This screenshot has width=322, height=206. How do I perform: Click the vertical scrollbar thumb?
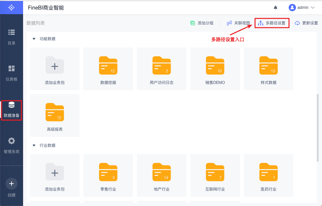pyautogui.click(x=318, y=128)
